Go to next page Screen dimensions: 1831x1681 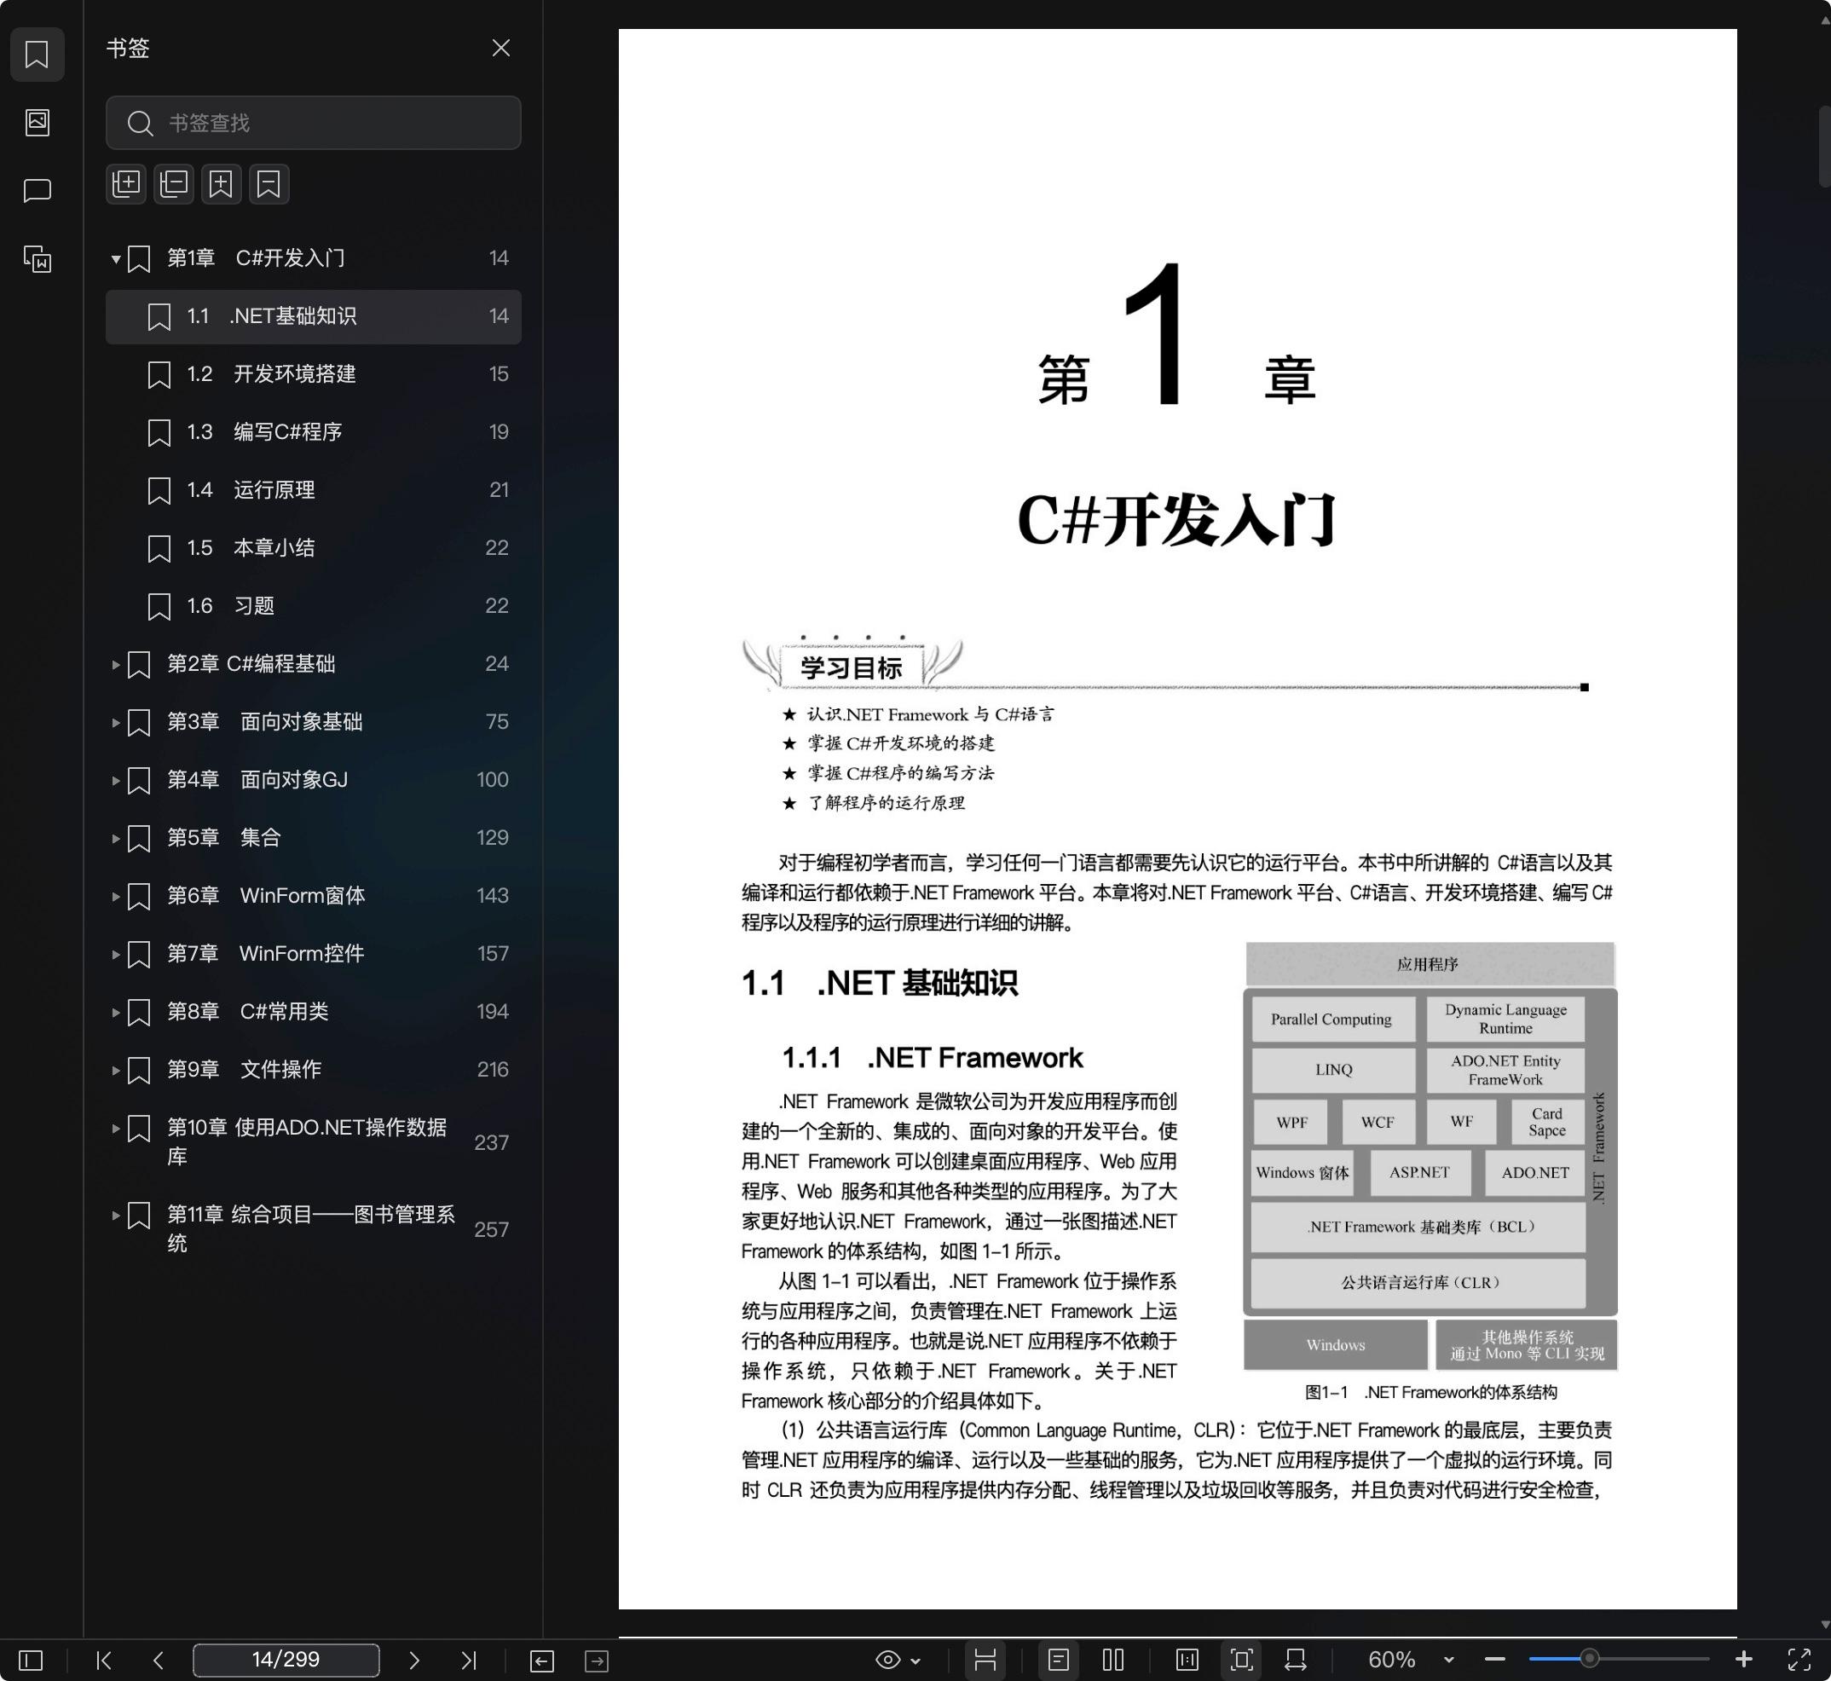click(414, 1661)
